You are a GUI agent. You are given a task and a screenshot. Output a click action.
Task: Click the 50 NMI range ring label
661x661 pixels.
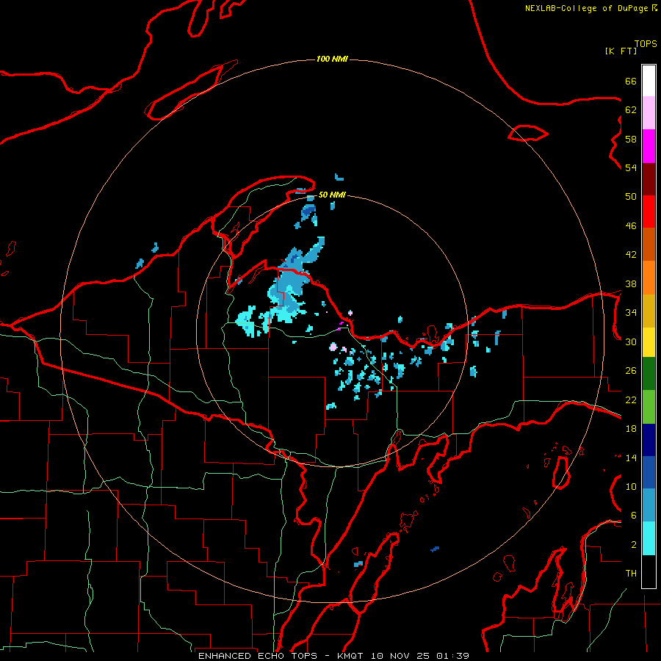point(332,195)
